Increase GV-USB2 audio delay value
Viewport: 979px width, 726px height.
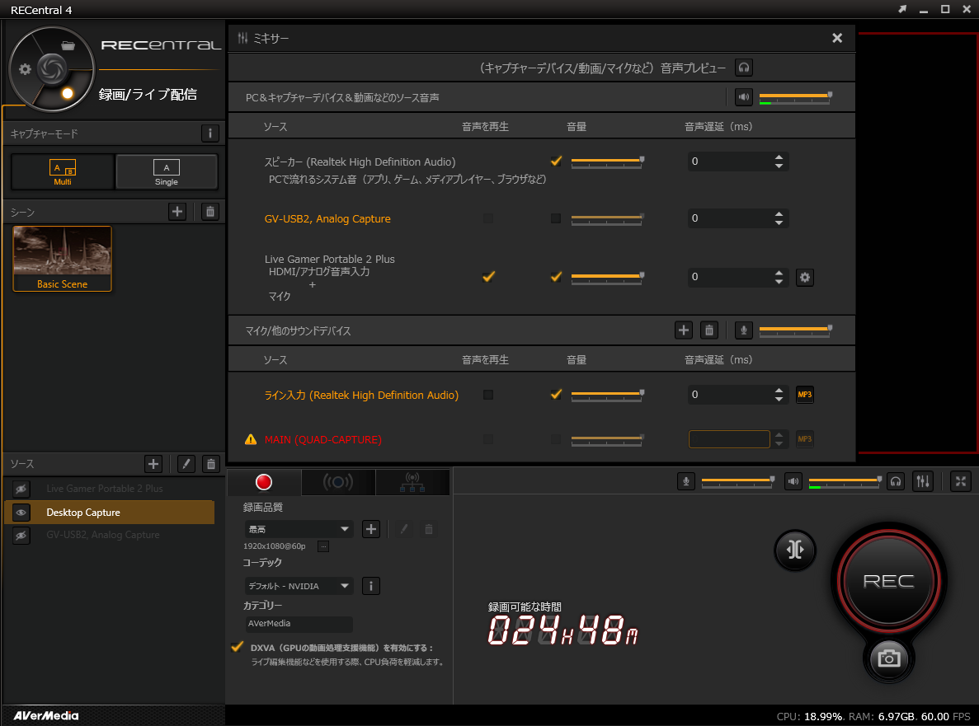pyautogui.click(x=779, y=214)
